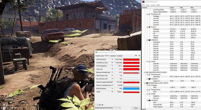Open the Memory Usage (Dynamic) dropdown

[112, 85]
